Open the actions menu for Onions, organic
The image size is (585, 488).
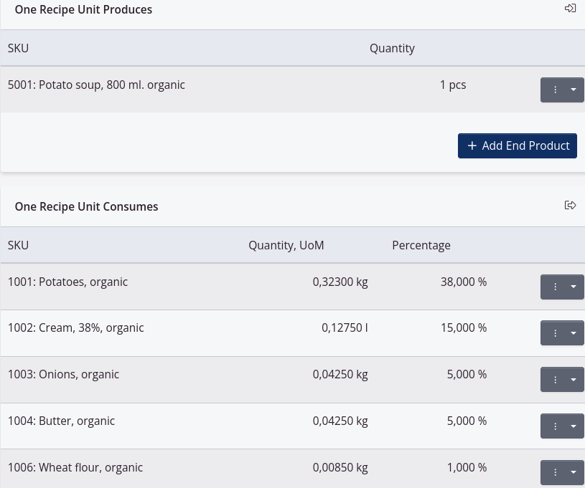[555, 379]
